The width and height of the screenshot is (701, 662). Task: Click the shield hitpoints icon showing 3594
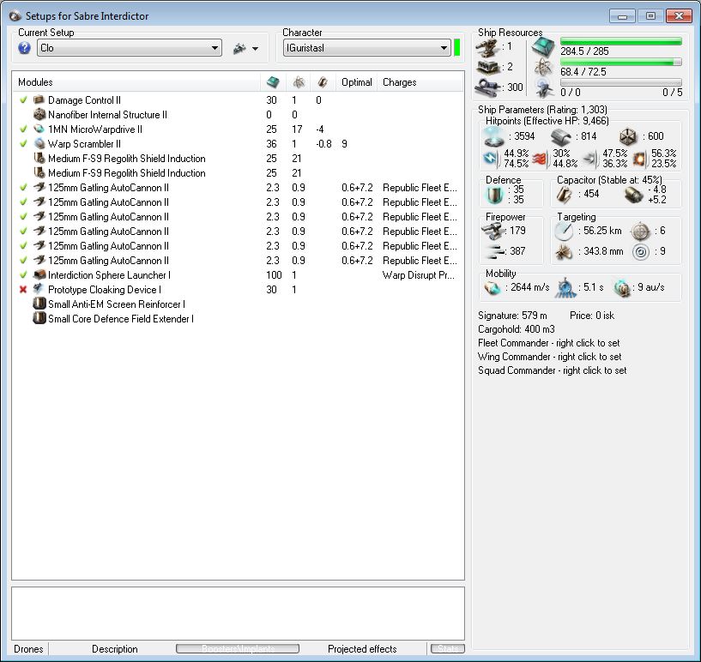point(494,136)
